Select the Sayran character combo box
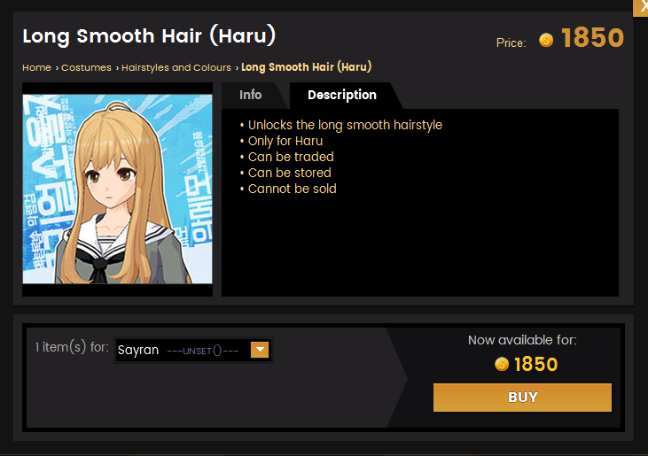Image resolution: width=648 pixels, height=456 pixels. [193, 350]
